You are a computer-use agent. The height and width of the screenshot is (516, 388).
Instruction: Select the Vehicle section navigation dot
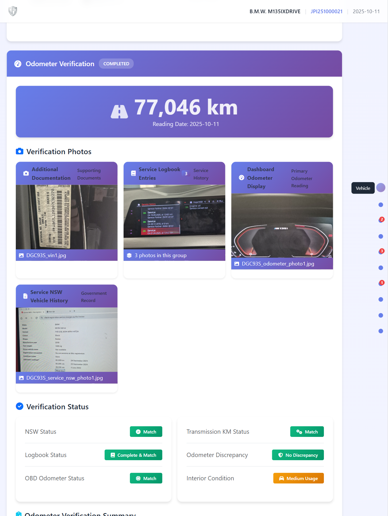[x=381, y=188]
